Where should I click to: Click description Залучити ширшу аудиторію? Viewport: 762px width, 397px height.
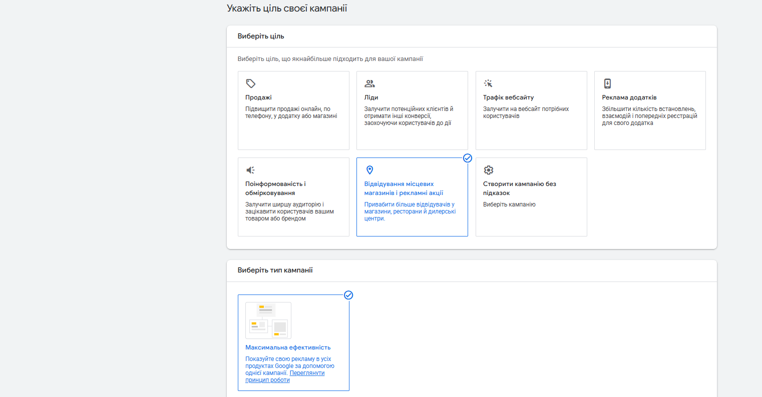pyautogui.click(x=290, y=211)
